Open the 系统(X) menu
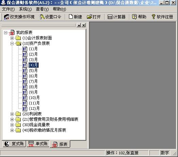This screenshot has width=178, height=157. (x=25, y=9)
